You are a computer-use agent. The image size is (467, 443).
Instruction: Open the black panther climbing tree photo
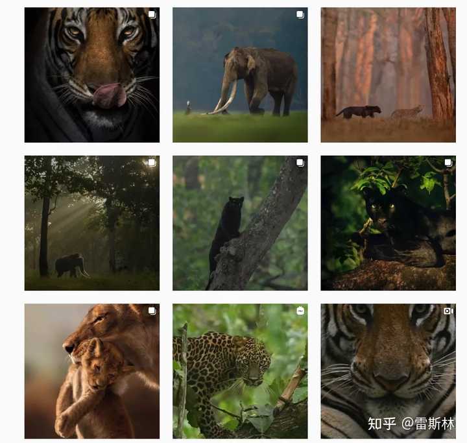tap(240, 223)
